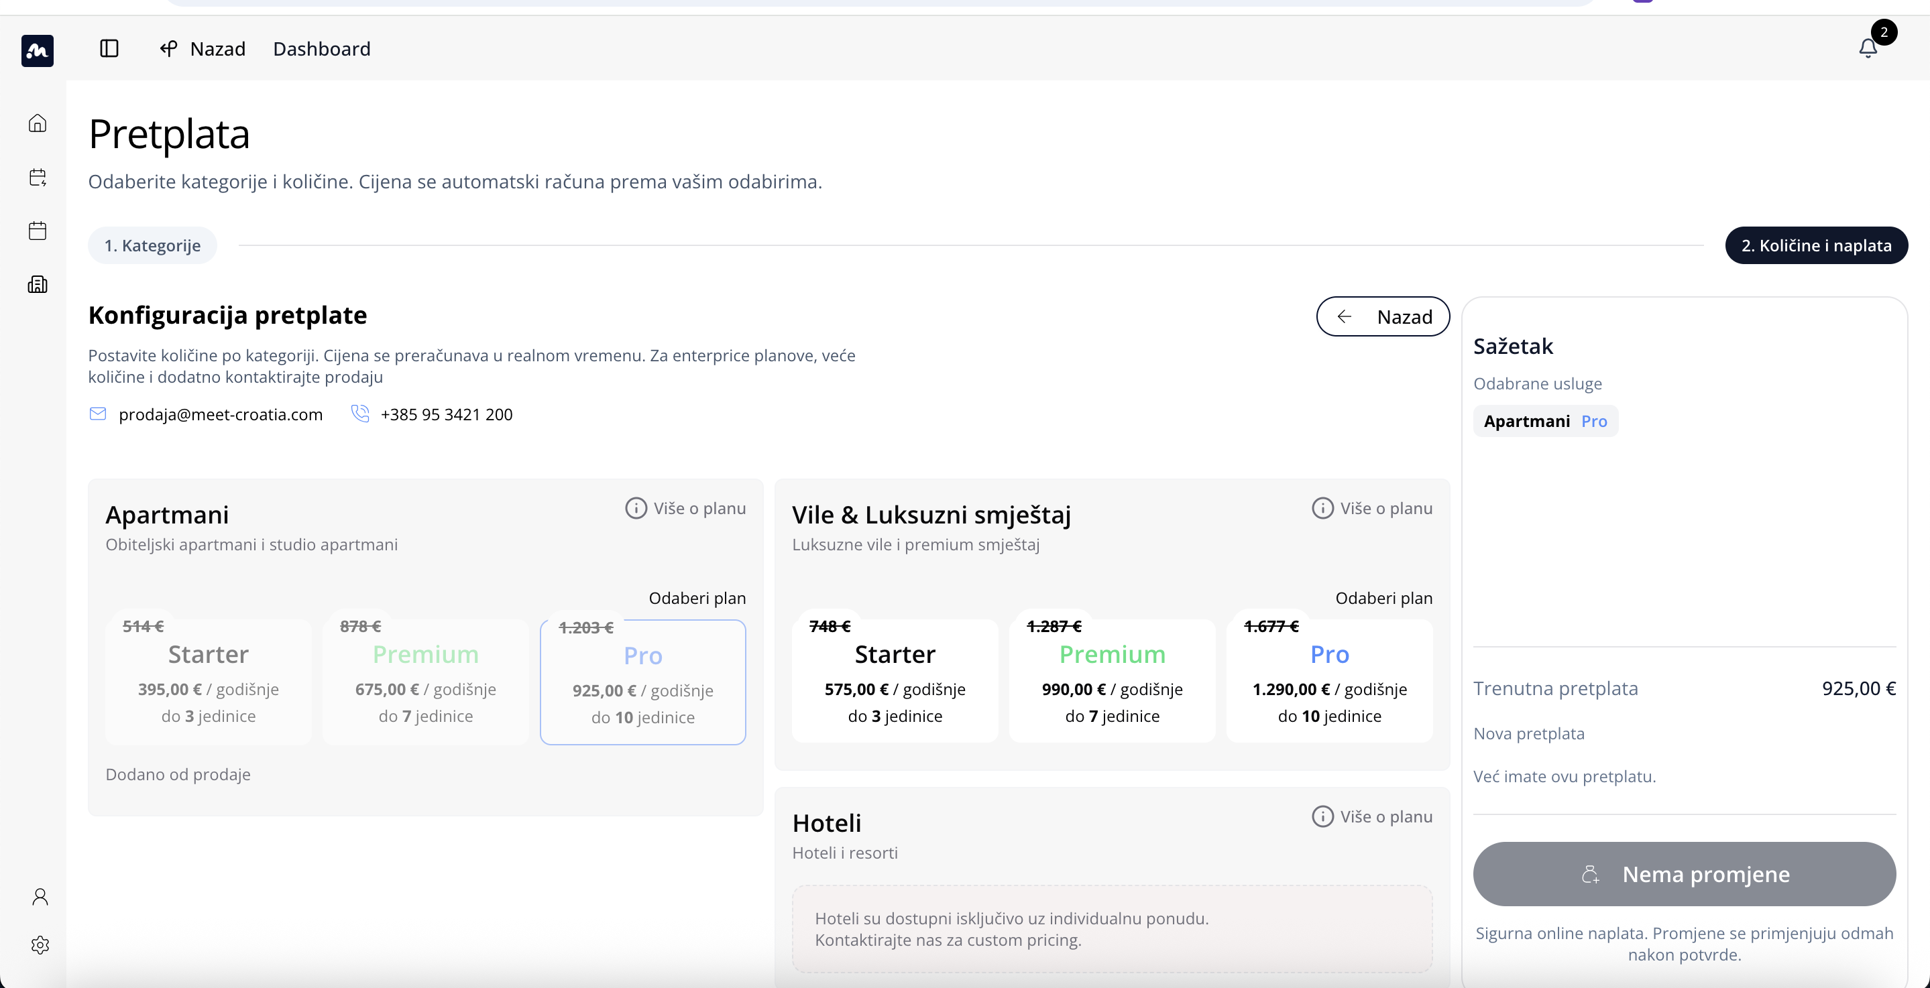
Task: Open the calendar-with-bolt sidebar icon
Action: pos(38,177)
